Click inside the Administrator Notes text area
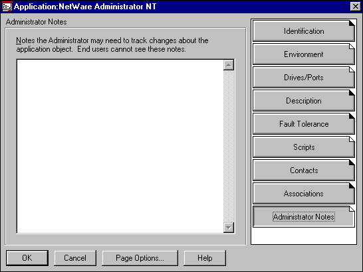This screenshot has width=363, height=272. 120,147
